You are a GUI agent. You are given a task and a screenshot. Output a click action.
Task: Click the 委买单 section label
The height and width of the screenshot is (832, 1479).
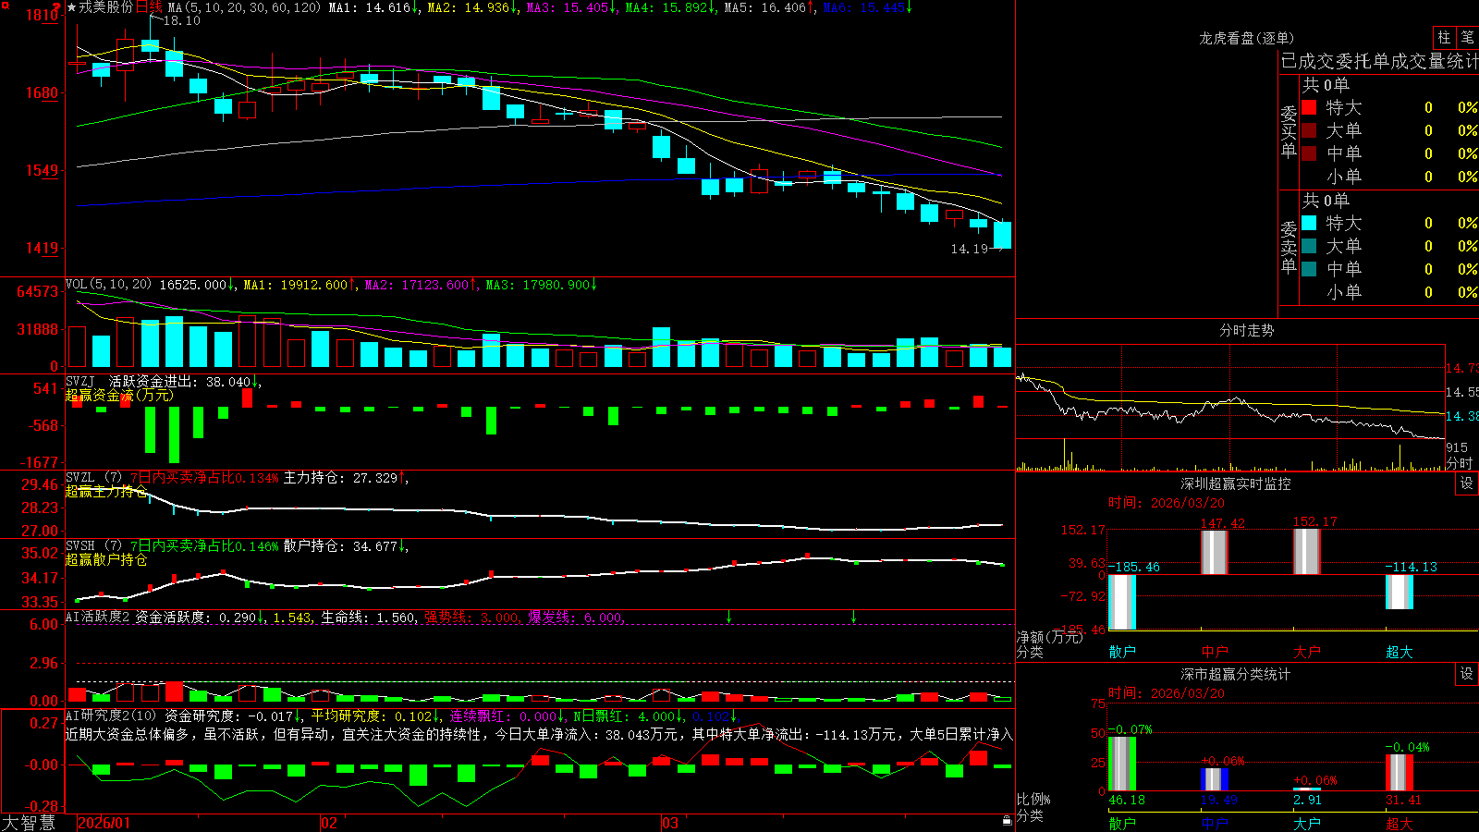[x=1289, y=132]
